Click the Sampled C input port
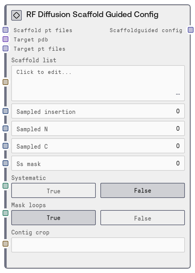Viewport: 195px width, 273px height. click(x=5, y=146)
